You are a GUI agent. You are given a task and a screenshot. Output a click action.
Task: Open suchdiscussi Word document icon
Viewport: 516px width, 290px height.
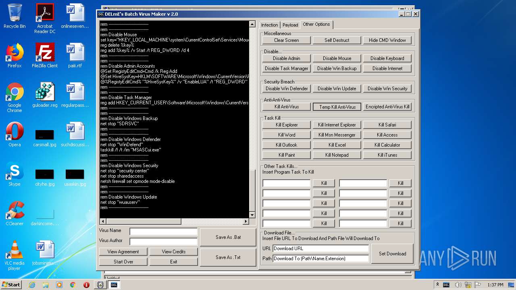click(75, 135)
